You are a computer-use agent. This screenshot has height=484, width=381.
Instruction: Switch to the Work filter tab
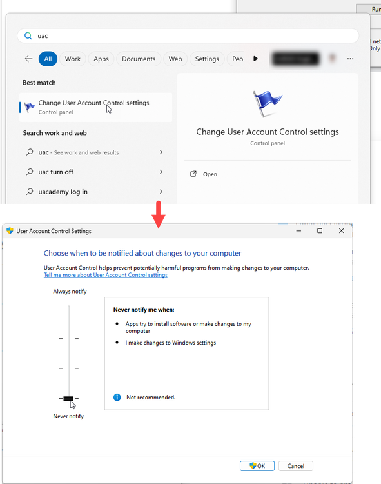point(72,59)
